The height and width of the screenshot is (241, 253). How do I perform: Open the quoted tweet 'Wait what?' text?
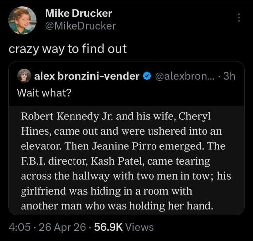pyautogui.click(x=44, y=93)
